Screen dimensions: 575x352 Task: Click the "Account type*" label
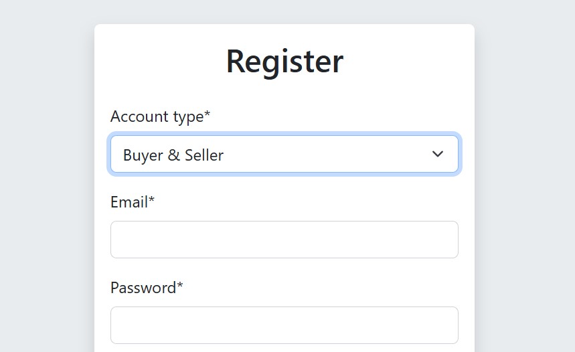(160, 116)
